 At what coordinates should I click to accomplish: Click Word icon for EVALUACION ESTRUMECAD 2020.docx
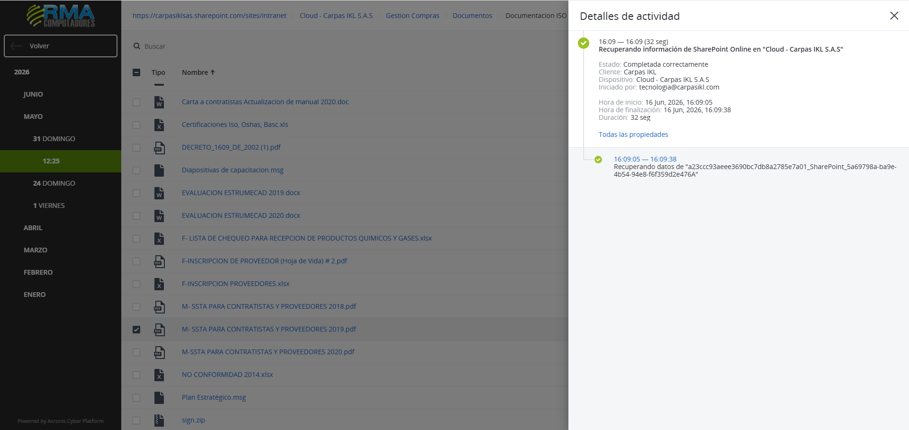(x=159, y=215)
